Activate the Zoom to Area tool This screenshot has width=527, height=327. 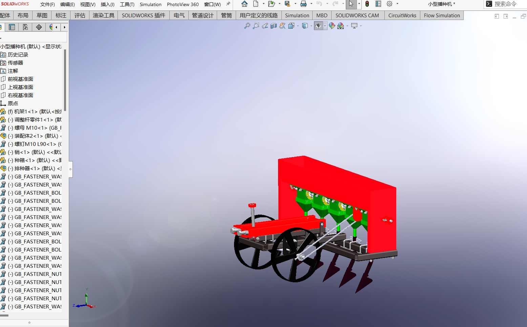[256, 26]
